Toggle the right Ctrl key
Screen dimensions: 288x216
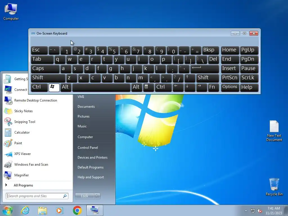point(163,87)
